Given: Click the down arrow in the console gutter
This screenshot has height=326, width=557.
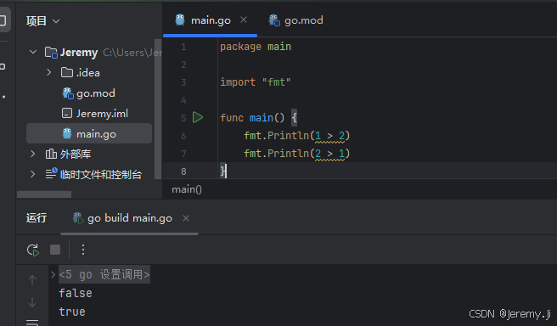Looking at the screenshot, I should [x=32, y=302].
